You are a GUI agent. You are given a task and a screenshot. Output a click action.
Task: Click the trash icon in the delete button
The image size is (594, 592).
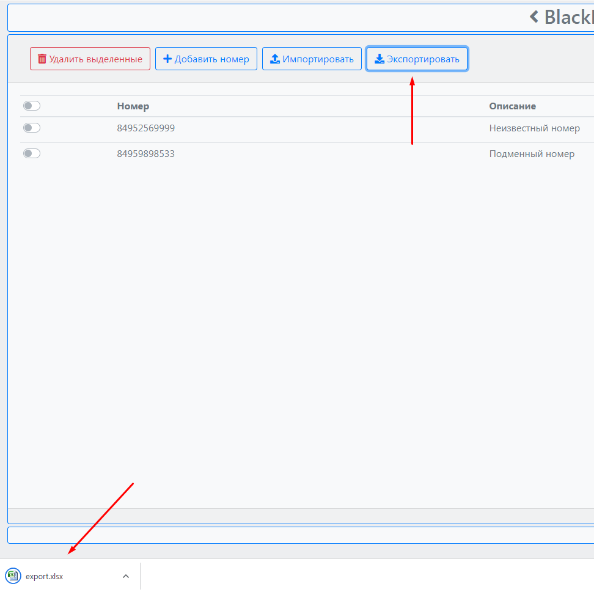pyautogui.click(x=42, y=59)
